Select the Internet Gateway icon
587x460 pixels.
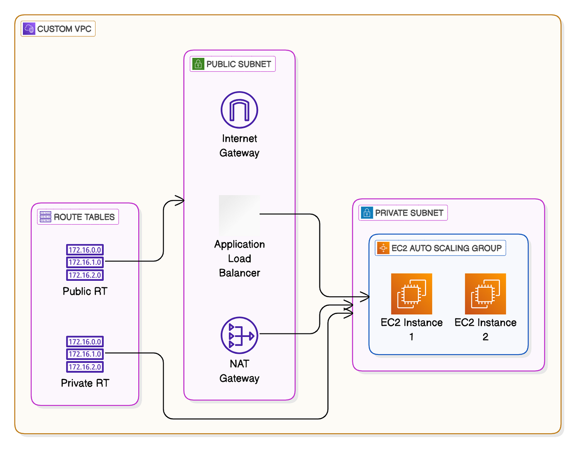pyautogui.click(x=239, y=110)
